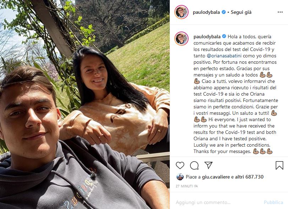The height and width of the screenshot is (209, 288).
Task: View the 'altri 687.730' likes list
Action: [x=249, y=177]
